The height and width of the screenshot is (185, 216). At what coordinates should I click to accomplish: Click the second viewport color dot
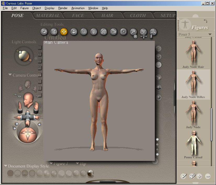[157, 144]
